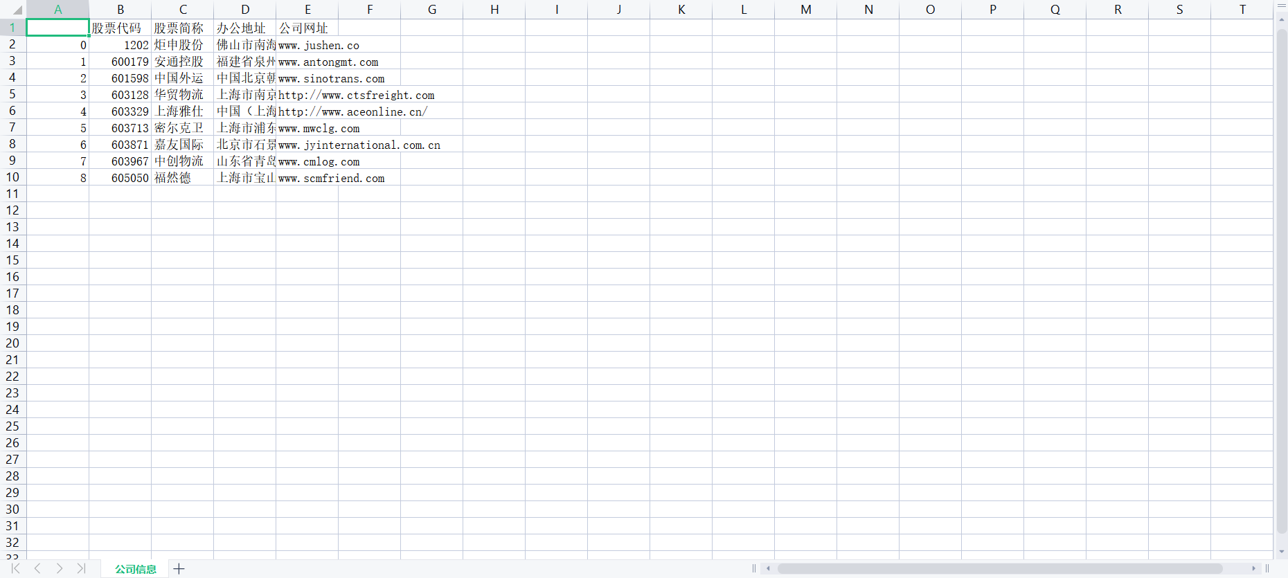The height and width of the screenshot is (578, 1288).
Task: Go to next sheet arrow
Action: click(x=60, y=568)
